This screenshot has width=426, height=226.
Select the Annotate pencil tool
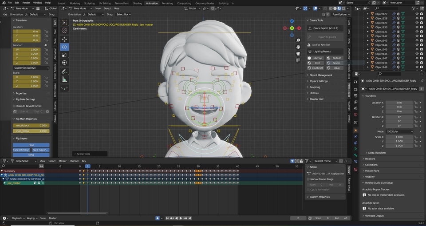[64, 71]
